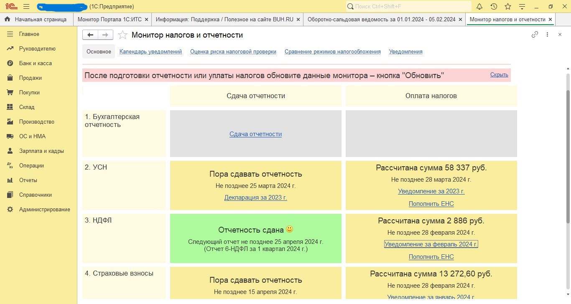Open the home icon Начальная страница tab
The image size is (571, 304).
pos(36,20)
